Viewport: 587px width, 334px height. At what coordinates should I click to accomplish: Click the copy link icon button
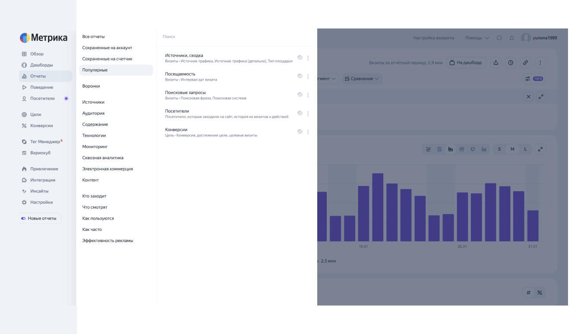pyautogui.click(x=525, y=63)
